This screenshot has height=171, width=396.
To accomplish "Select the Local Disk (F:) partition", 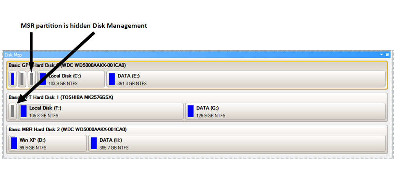I will coord(101,111).
